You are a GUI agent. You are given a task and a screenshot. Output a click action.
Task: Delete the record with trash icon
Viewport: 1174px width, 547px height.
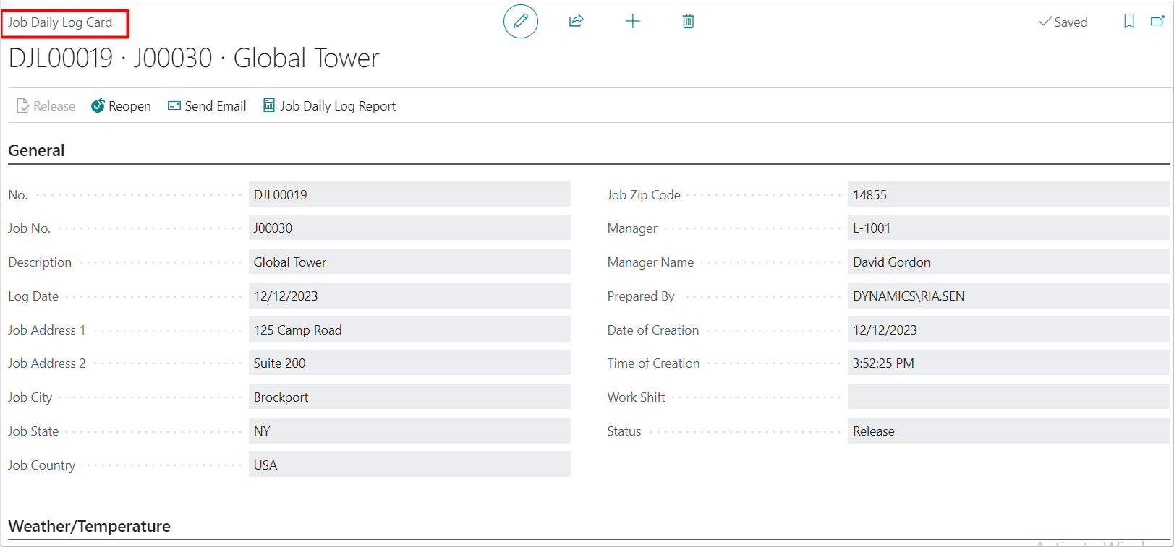(689, 21)
